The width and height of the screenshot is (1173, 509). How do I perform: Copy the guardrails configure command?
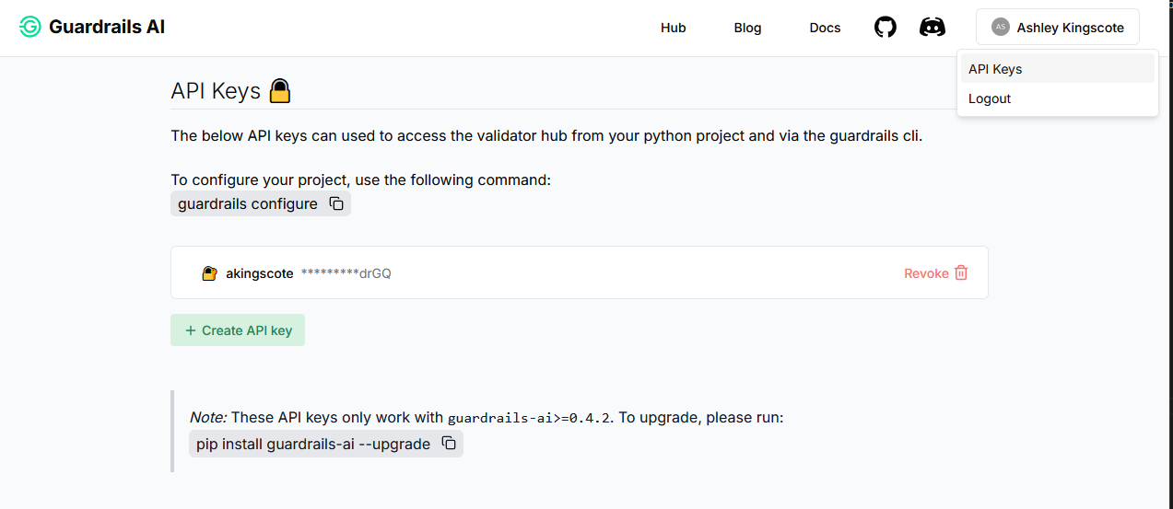337,203
